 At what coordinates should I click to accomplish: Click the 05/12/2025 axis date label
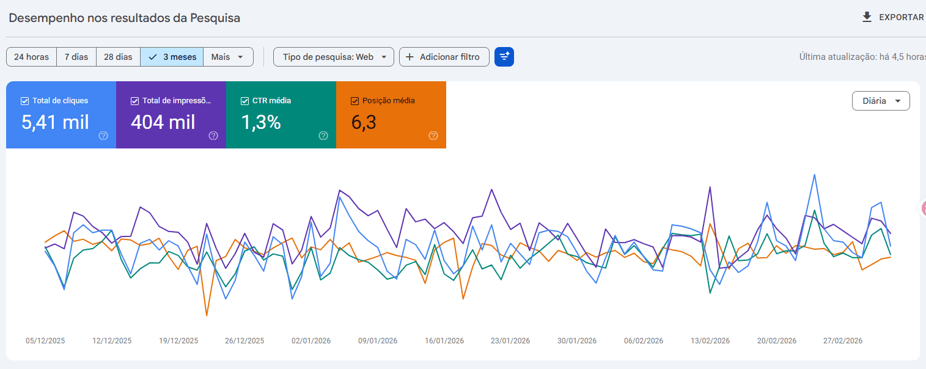45,341
